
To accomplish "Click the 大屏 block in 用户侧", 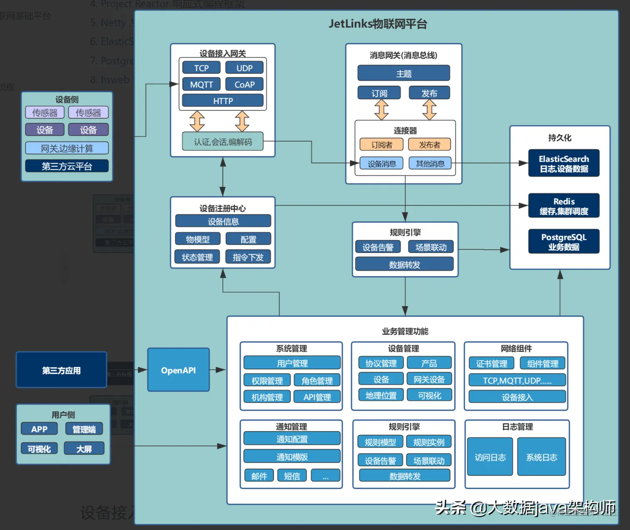I will [84, 449].
